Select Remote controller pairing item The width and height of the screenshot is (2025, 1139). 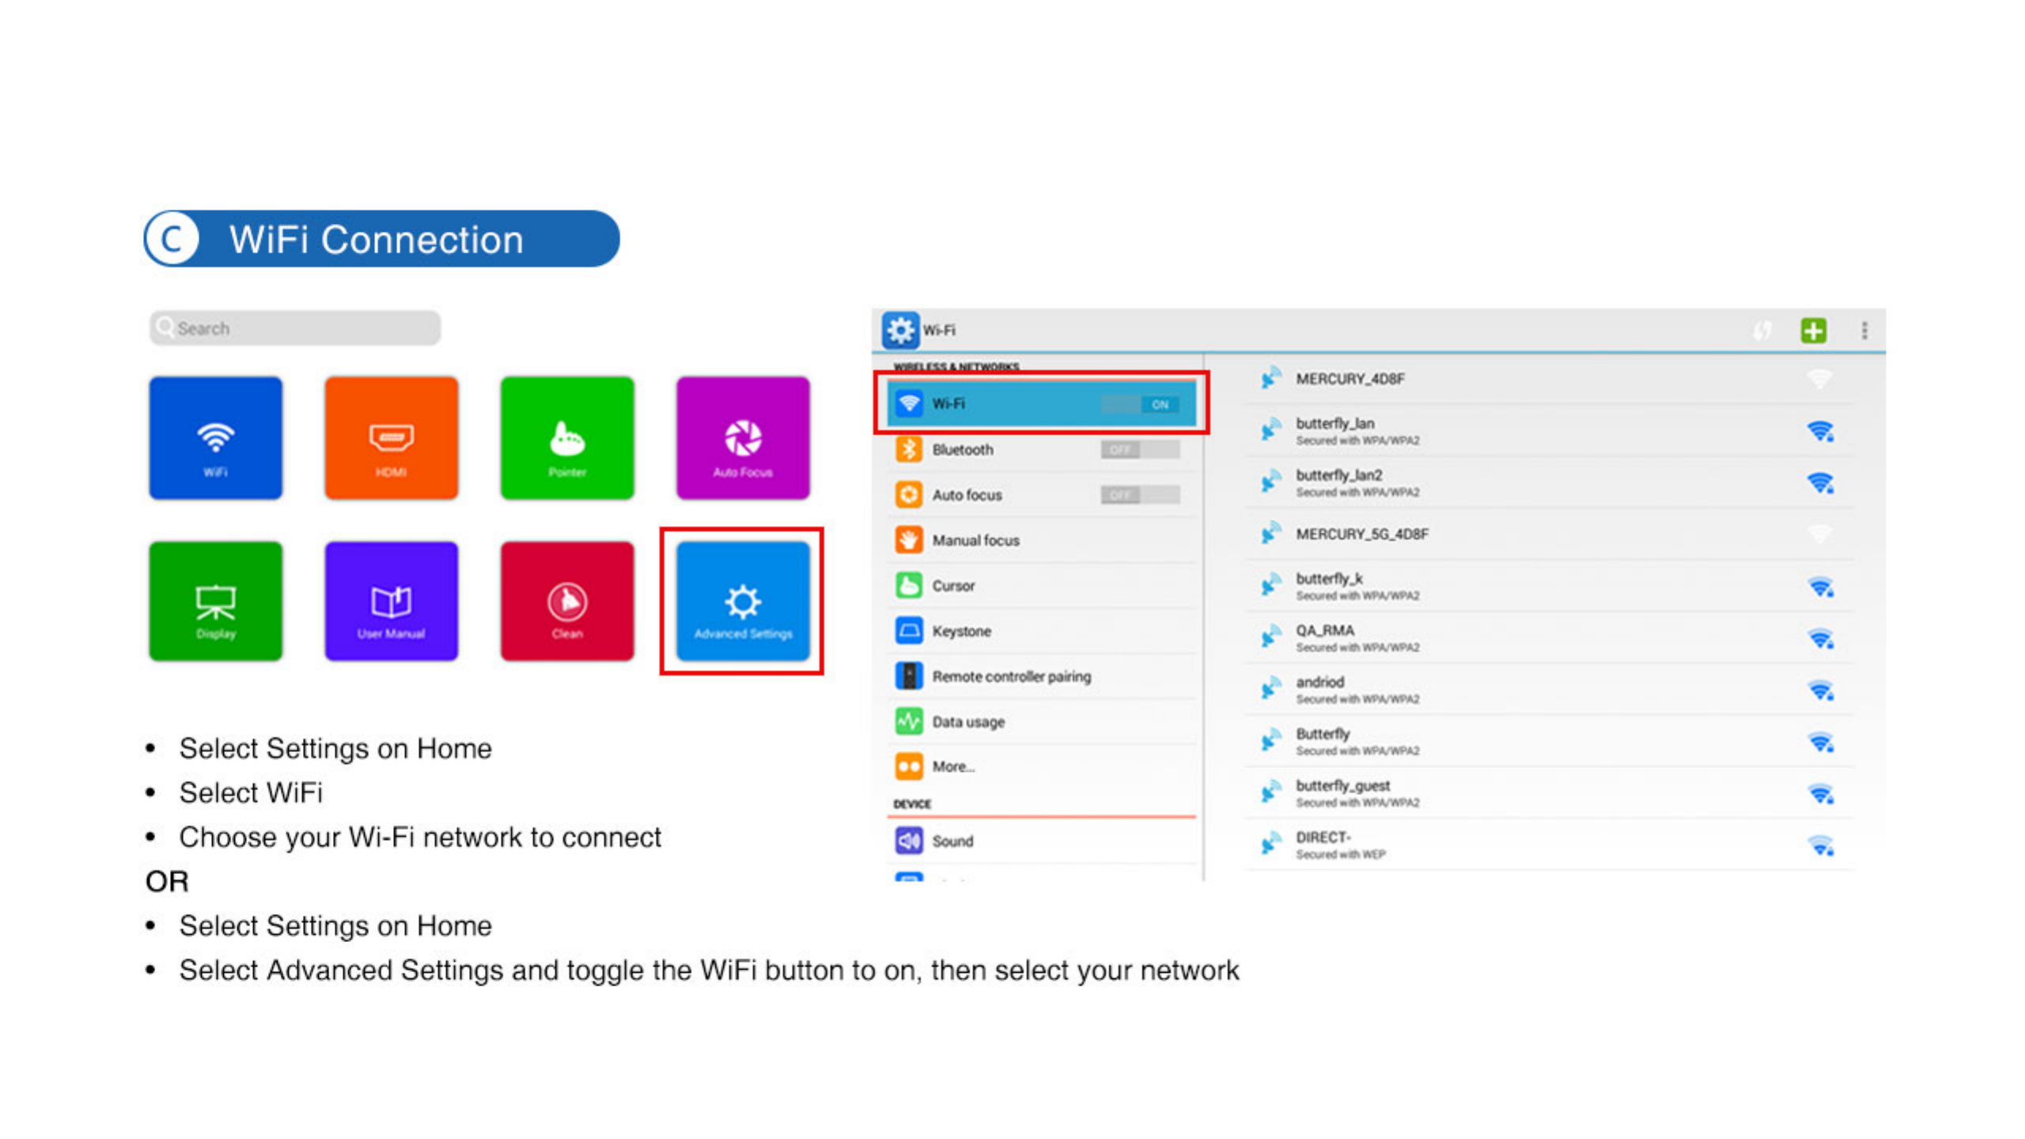[1011, 676]
